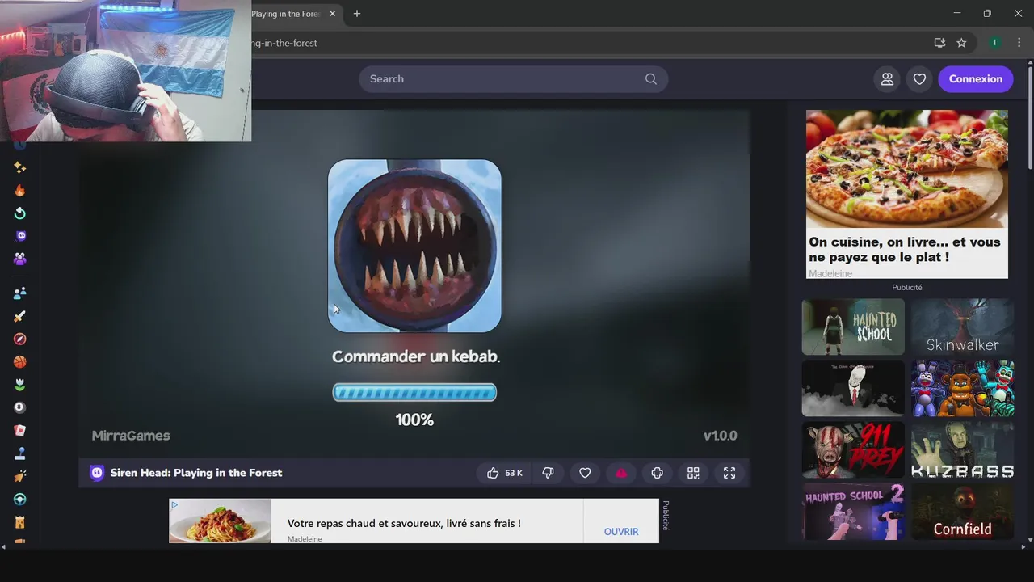Add Siren Head game to favorites
The height and width of the screenshot is (582, 1034).
(585, 473)
